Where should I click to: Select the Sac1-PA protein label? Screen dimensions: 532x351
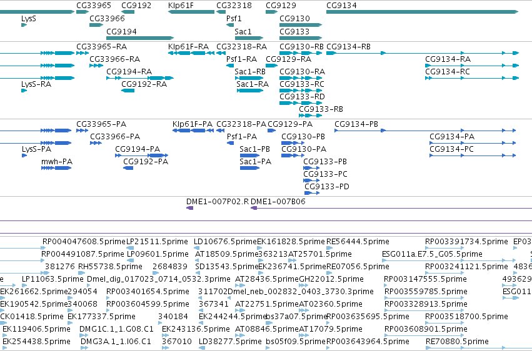256,162
